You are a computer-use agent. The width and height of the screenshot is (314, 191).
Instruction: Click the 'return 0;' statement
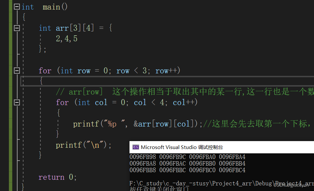click(x=58, y=177)
